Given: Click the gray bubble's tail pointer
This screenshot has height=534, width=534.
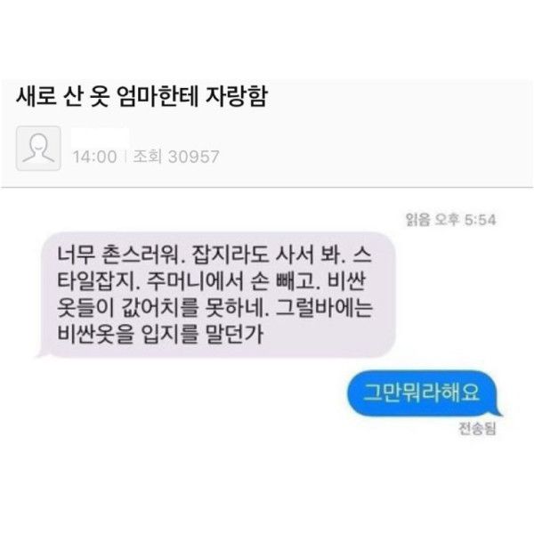Looking at the screenshot, I should pyautogui.click(x=42, y=353).
